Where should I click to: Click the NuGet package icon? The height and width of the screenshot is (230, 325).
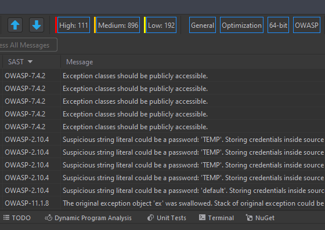click(x=249, y=218)
